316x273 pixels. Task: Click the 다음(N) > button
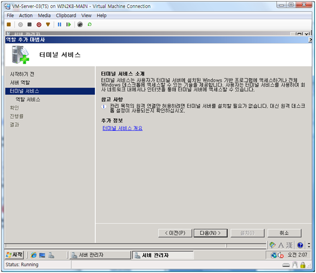point(210,233)
